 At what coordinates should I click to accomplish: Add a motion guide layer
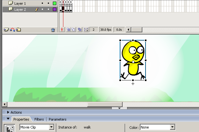pos(12,30)
